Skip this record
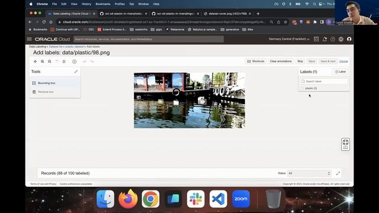Image resolution: width=379 pixels, height=213 pixels. click(x=300, y=62)
